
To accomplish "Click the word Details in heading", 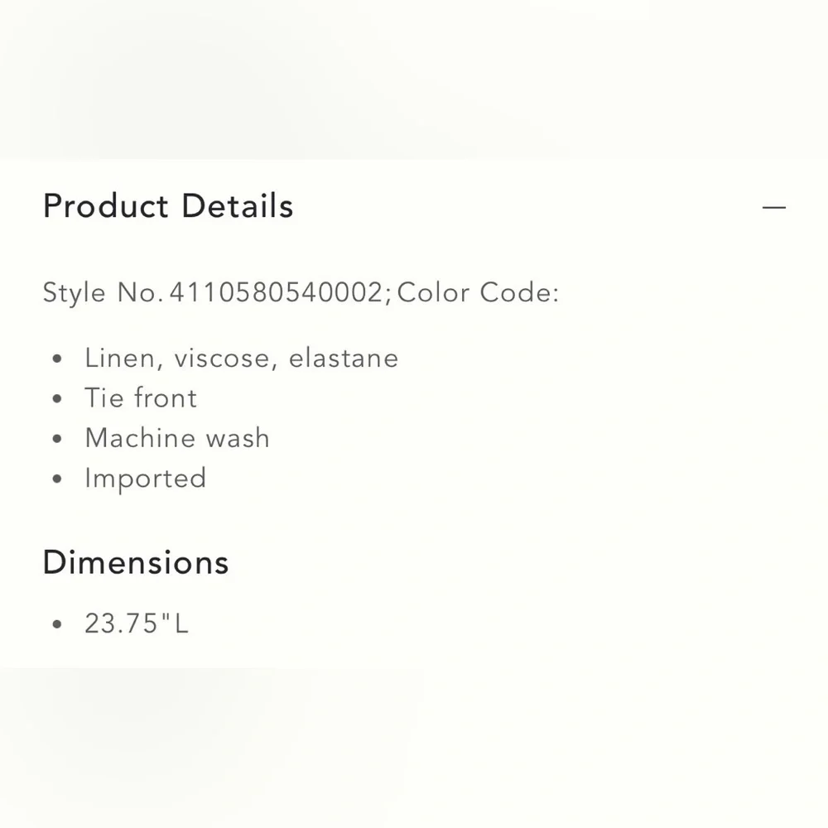I will coord(238,206).
